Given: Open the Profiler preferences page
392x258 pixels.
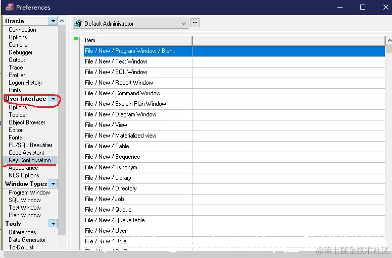Looking at the screenshot, I should tap(17, 75).
